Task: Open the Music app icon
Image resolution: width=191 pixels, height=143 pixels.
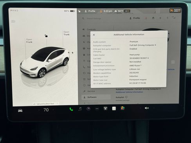Action: (80, 109)
